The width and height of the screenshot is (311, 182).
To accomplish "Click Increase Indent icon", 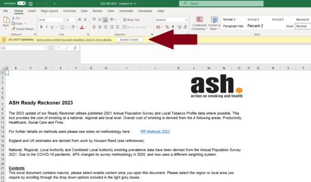I will pyautogui.click(x=118, y=27).
